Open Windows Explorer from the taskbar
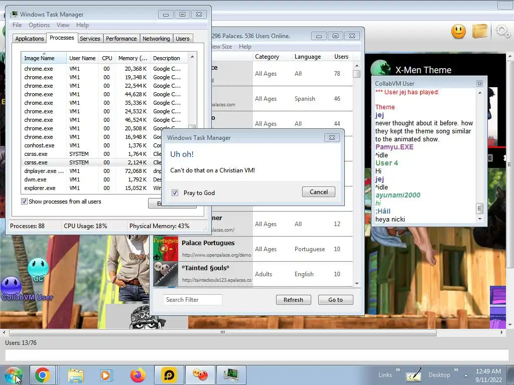The width and height of the screenshot is (514, 385). click(75, 375)
